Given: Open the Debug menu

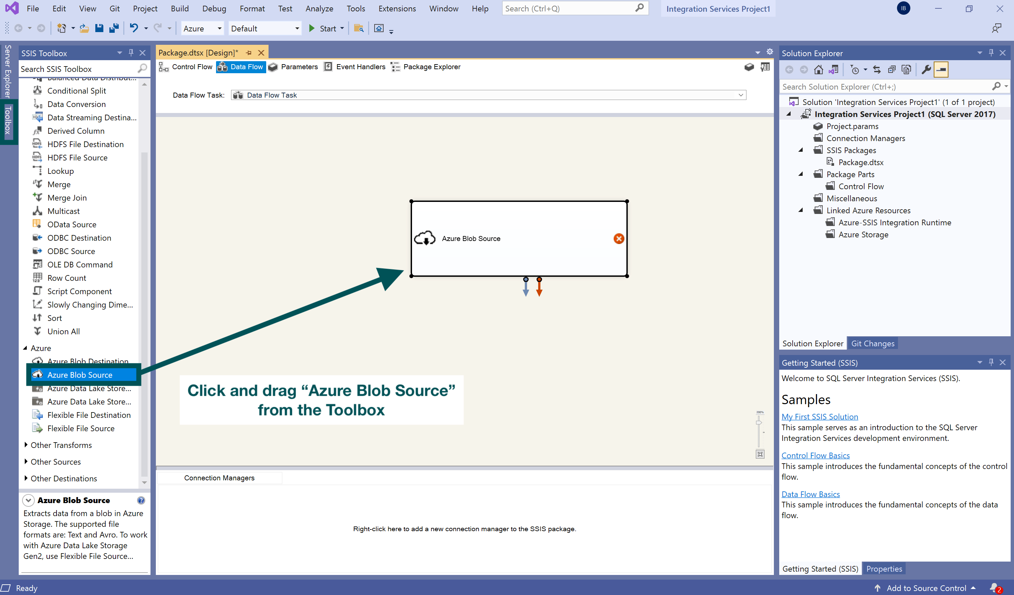Looking at the screenshot, I should tap(214, 8).
